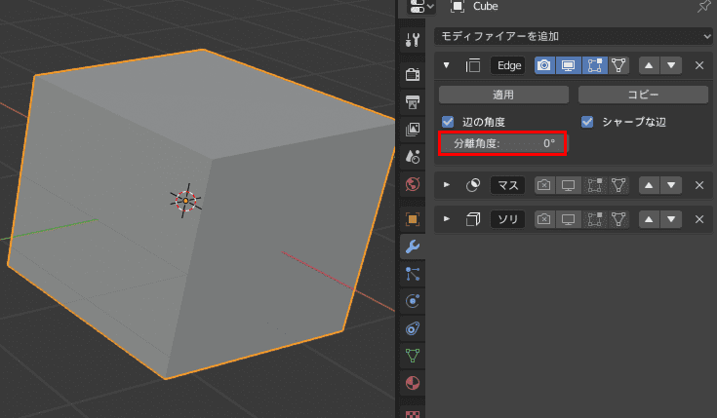717x418 pixels.
Task: Open the Texture properties tab
Action: [x=413, y=412]
